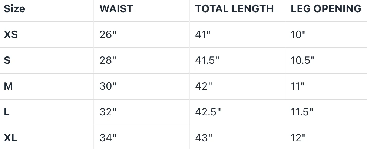The width and height of the screenshot is (367, 149).
Task: Click the 26" waist value for XS
Action: [108, 35]
